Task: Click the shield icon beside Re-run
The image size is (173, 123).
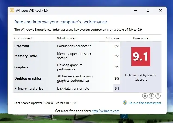Action: 125,103
